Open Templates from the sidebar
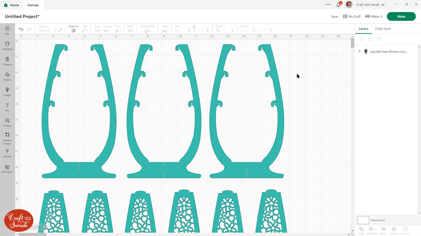This screenshot has width=421, height=236. point(7,45)
